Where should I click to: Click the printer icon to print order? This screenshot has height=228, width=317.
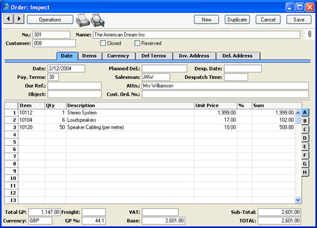click(83, 20)
